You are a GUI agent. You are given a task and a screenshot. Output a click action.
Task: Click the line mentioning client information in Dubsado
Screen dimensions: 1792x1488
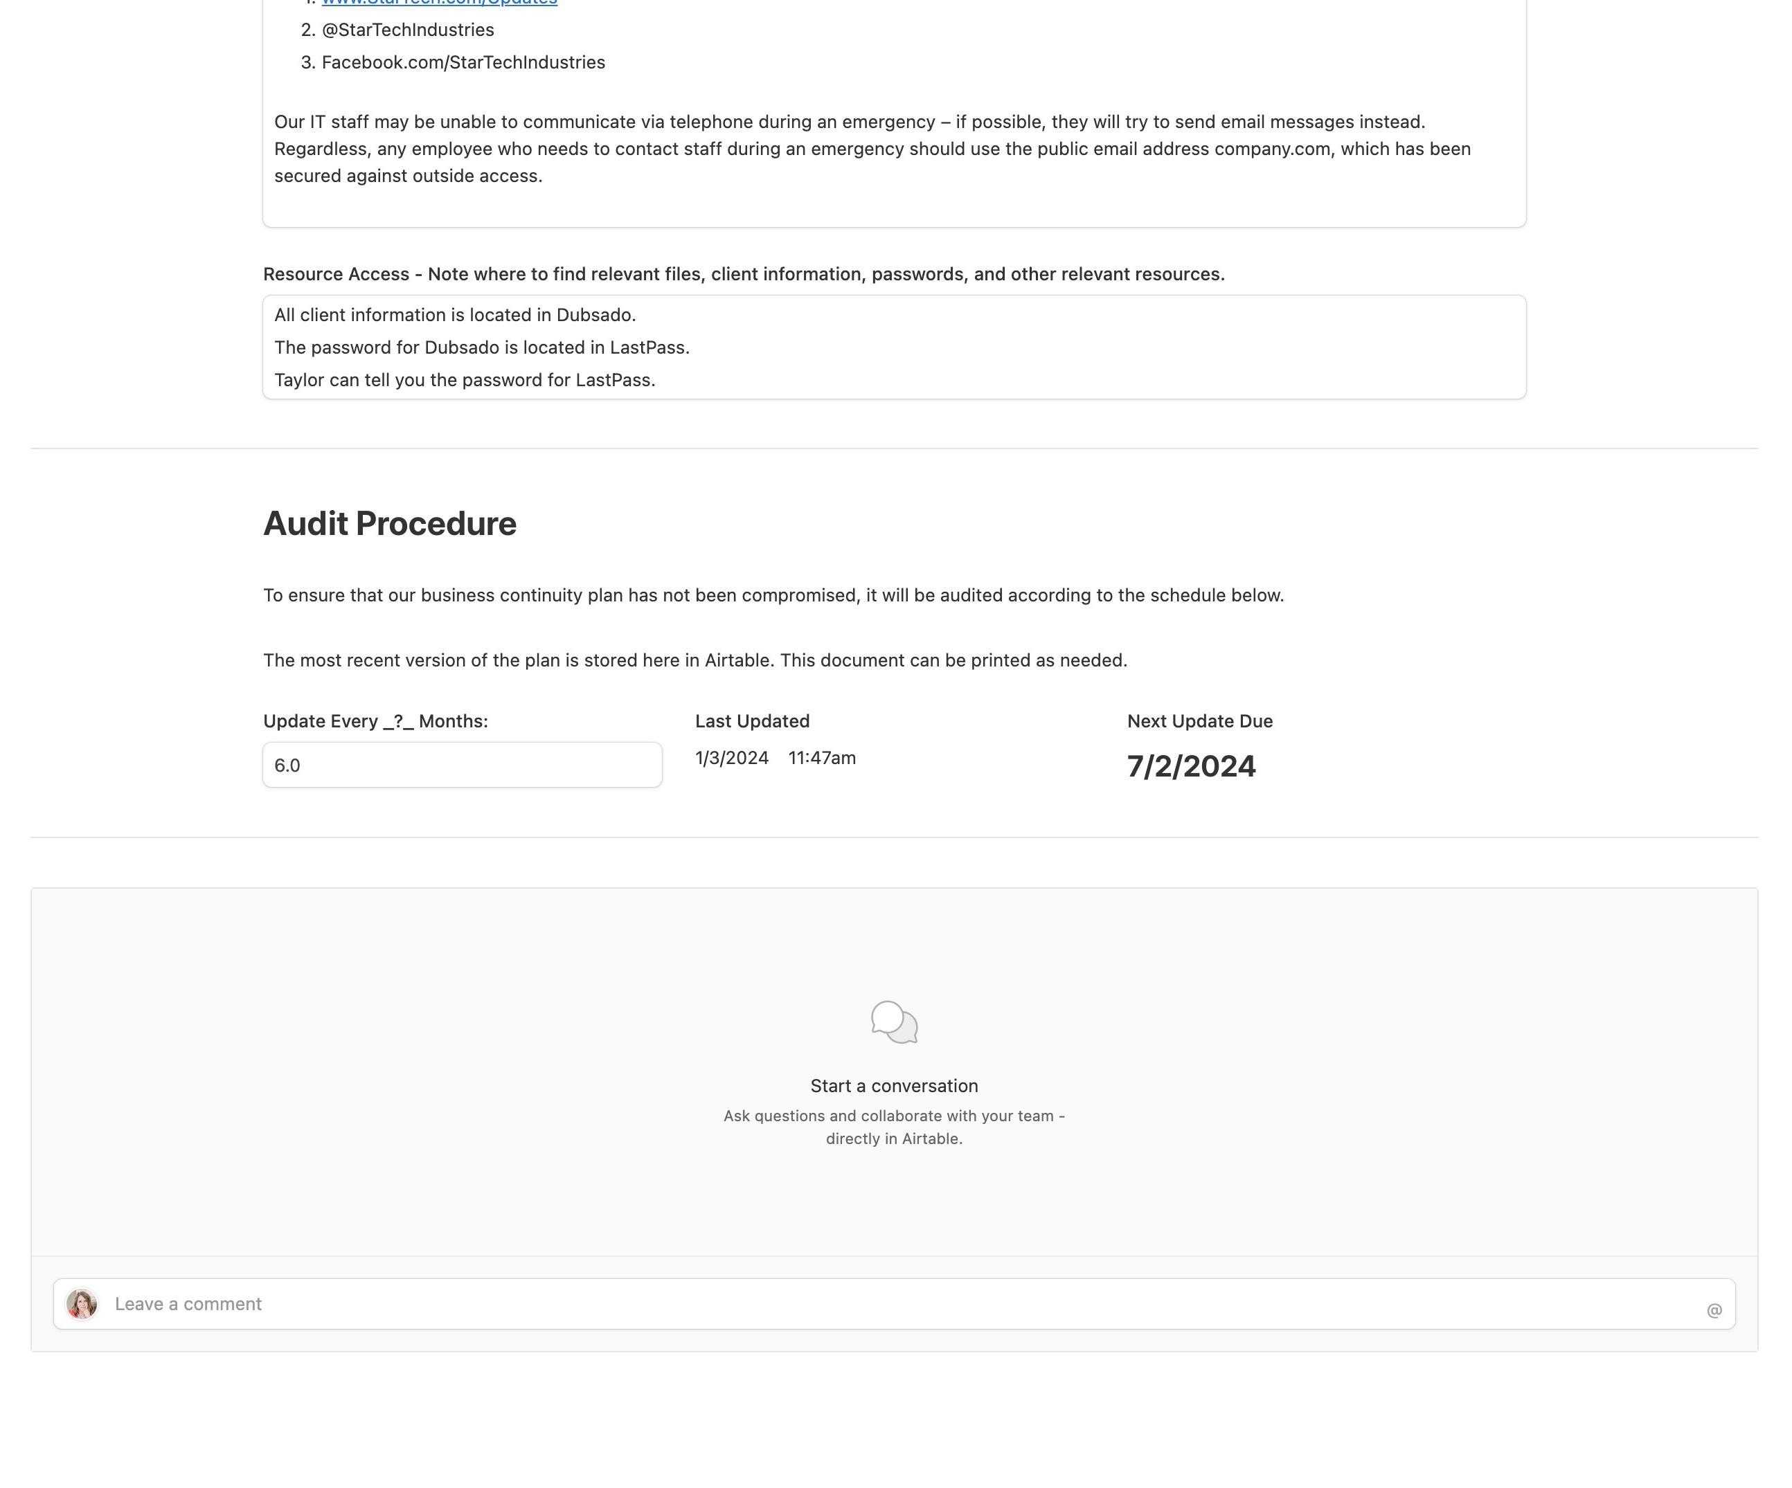(x=455, y=315)
